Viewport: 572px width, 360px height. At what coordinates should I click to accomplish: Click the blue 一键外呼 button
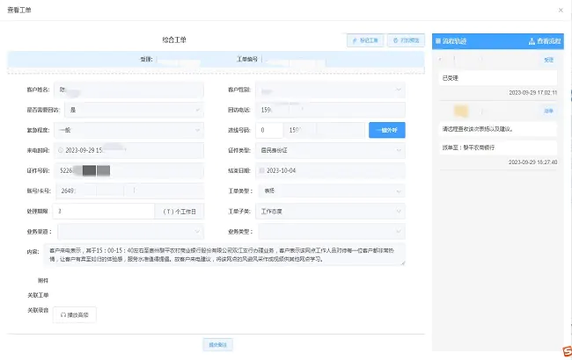pyautogui.click(x=386, y=130)
